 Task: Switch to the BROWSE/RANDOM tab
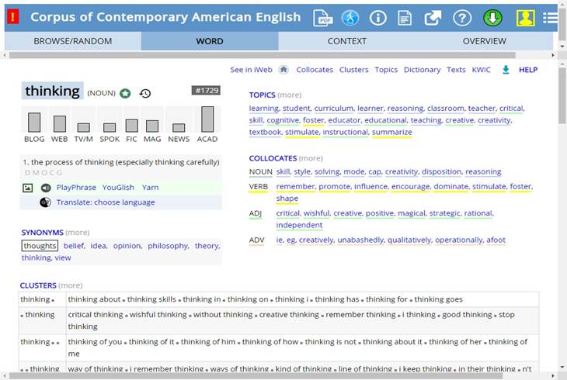coord(72,41)
